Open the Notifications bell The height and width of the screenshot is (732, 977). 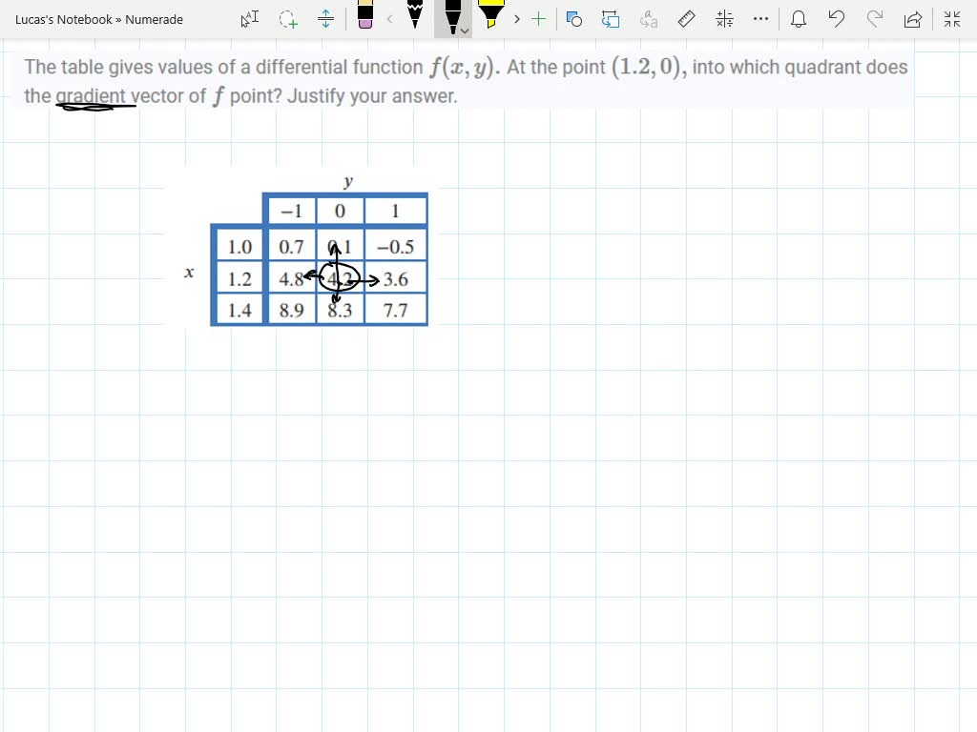click(x=799, y=19)
